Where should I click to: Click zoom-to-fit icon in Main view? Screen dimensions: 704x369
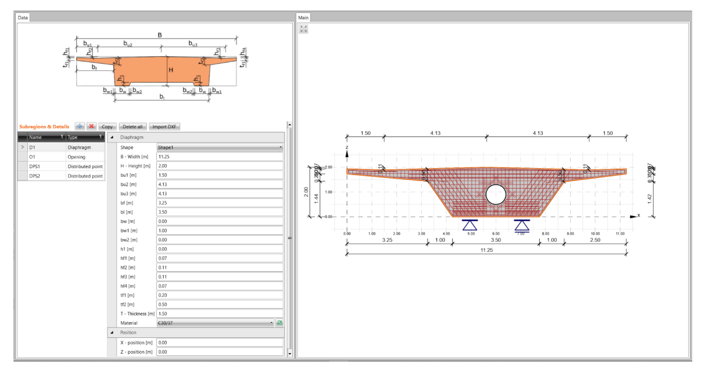point(303,29)
